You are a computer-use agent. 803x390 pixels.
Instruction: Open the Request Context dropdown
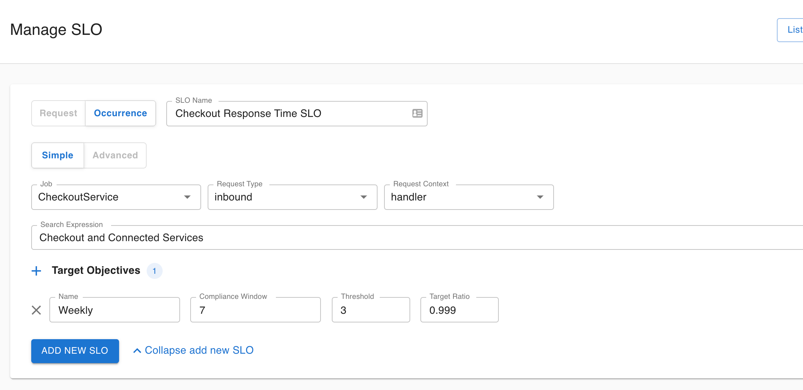(x=469, y=197)
